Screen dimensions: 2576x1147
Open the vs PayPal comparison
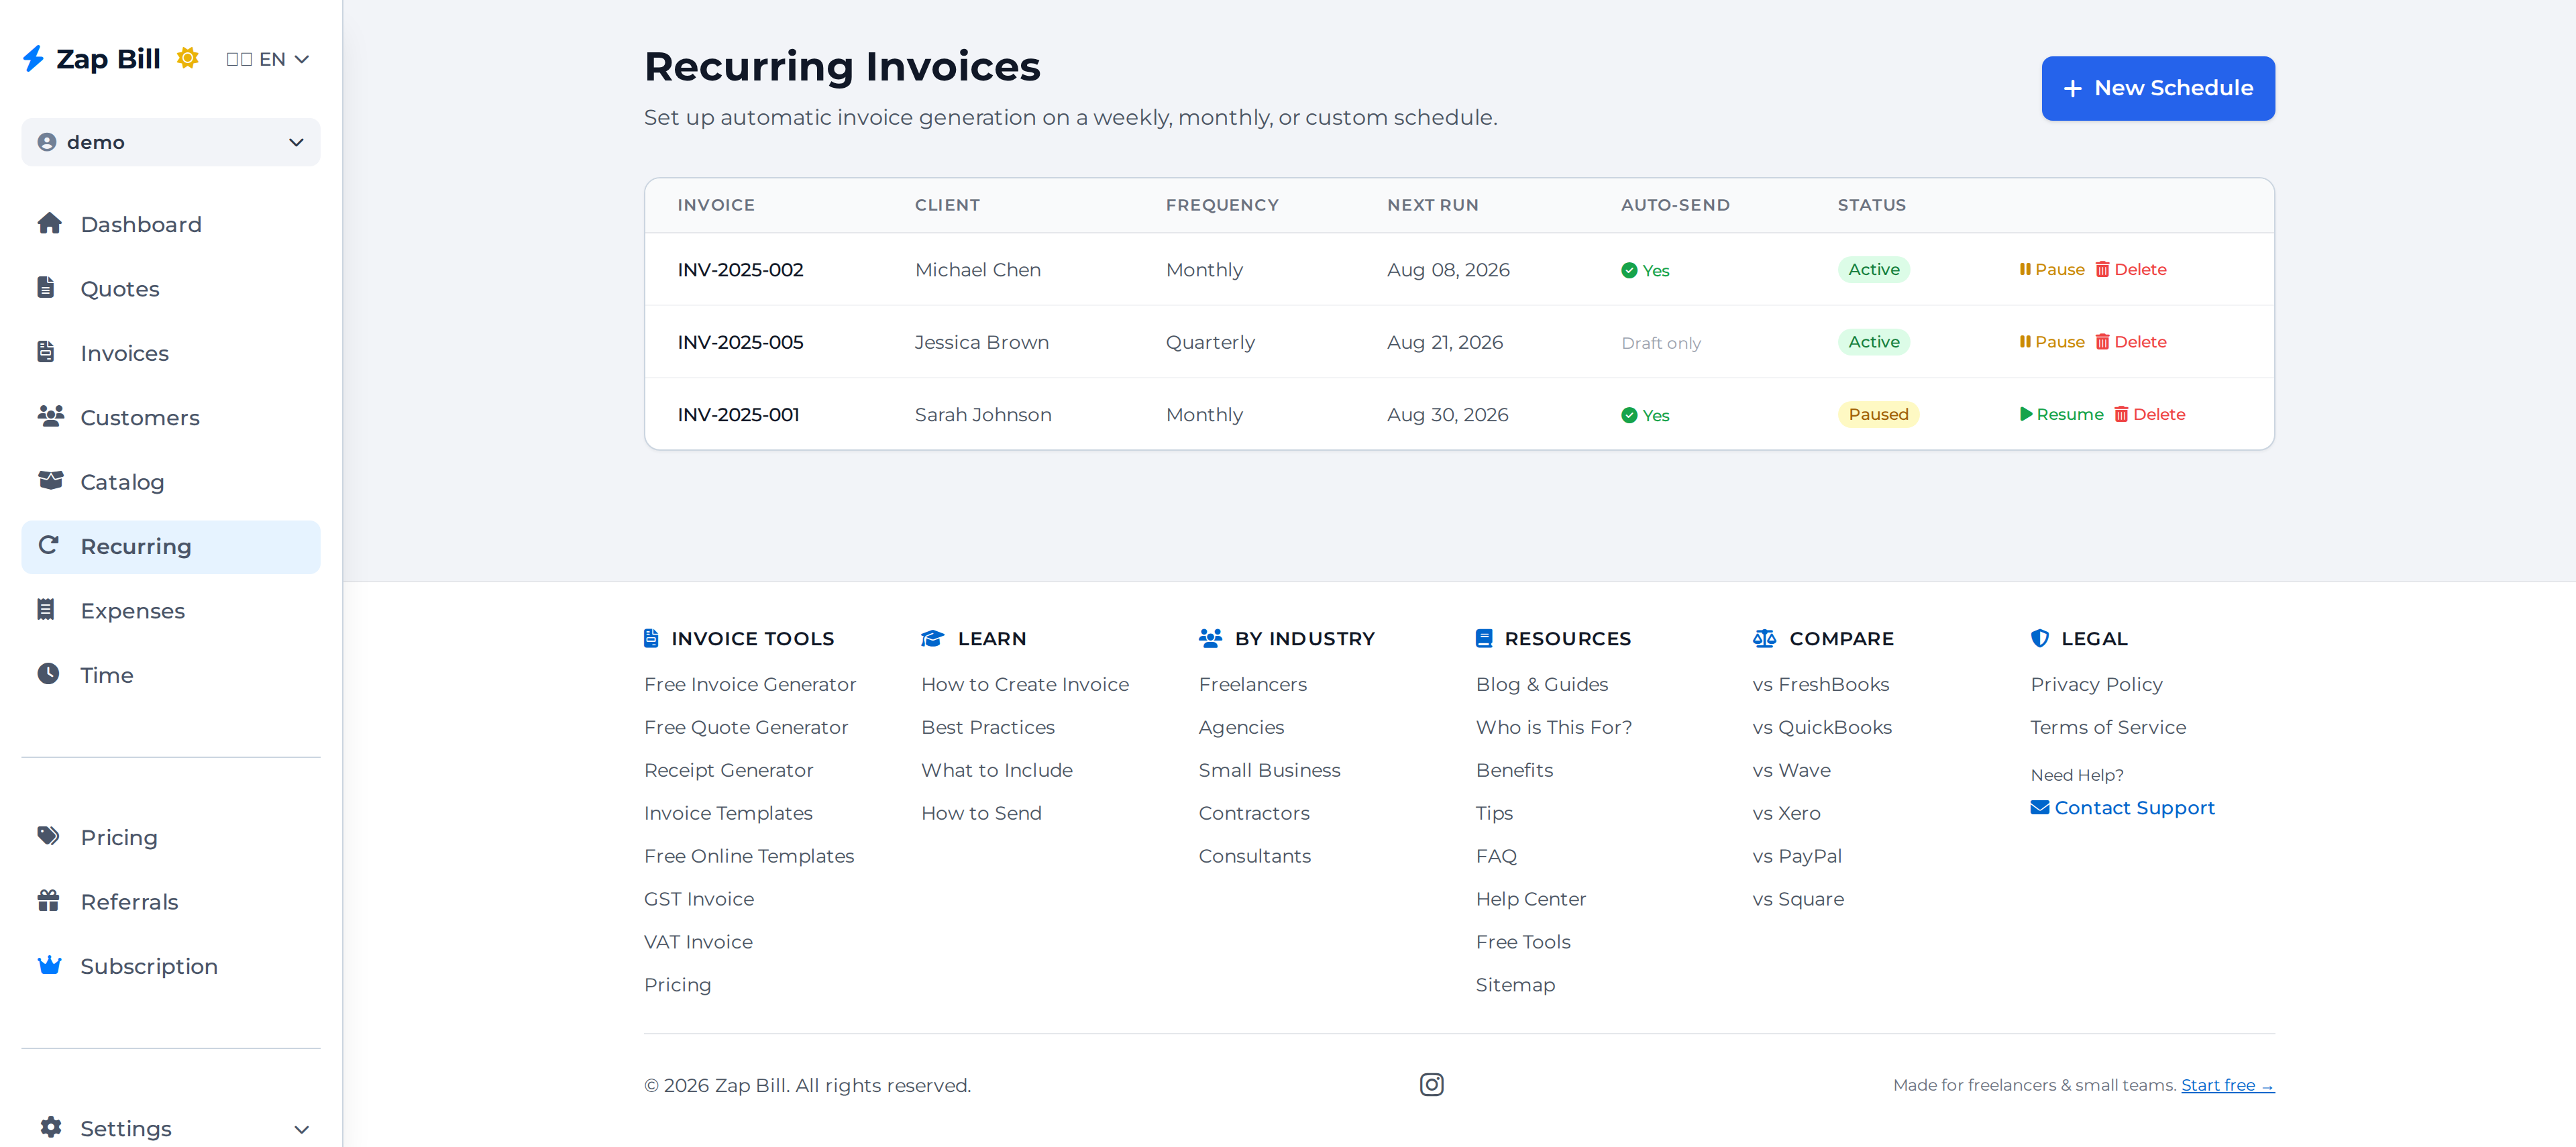(1797, 856)
